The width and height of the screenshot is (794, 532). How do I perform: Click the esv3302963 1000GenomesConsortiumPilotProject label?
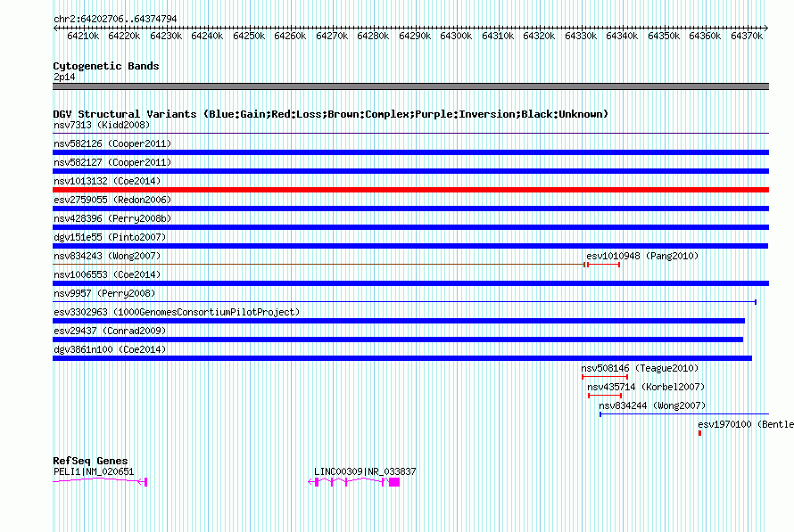click(177, 312)
